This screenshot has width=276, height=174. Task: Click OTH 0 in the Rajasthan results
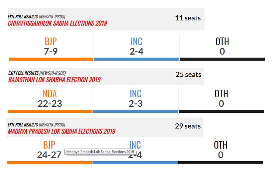pyautogui.click(x=221, y=99)
